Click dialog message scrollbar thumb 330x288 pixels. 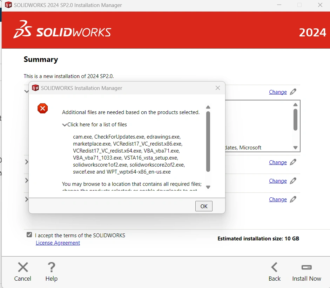click(x=208, y=142)
